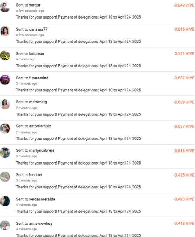Open marlyncabrera's avatar image
The width and height of the screenshot is (195, 237).
click(x=5, y=153)
